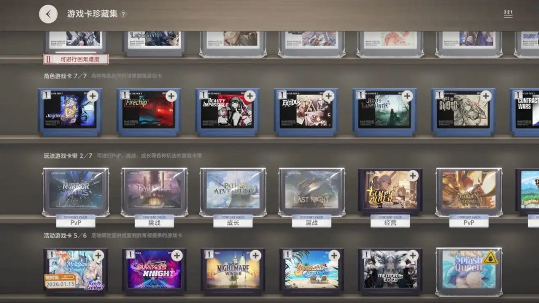Tap plus icon on Rou's Labyrinth card
Screen dimensions: 539x303
[407, 96]
